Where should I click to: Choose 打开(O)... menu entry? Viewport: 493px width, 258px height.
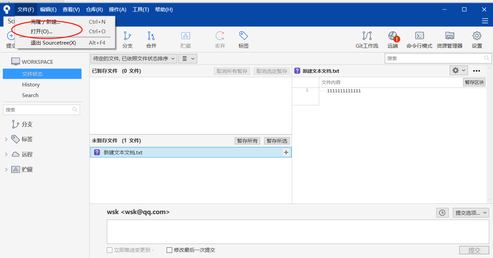click(65, 32)
